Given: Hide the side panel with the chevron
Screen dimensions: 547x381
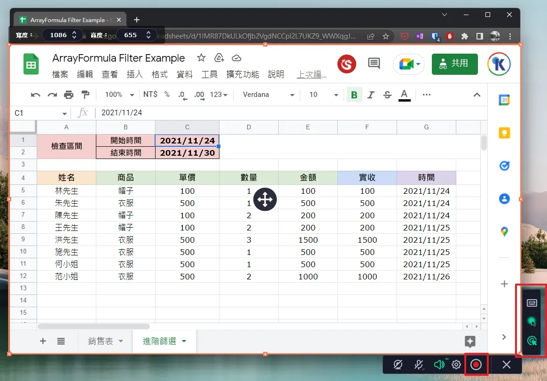Looking at the screenshot, I should [504, 337].
